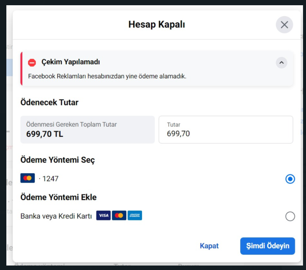Screen dimensions: 306x270
Task: Select the card ending 1247 radio button
Action: pos(290,179)
